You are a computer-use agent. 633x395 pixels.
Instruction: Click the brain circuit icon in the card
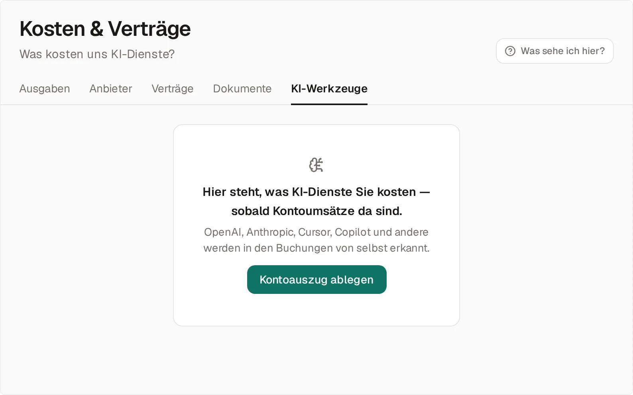[x=316, y=165]
